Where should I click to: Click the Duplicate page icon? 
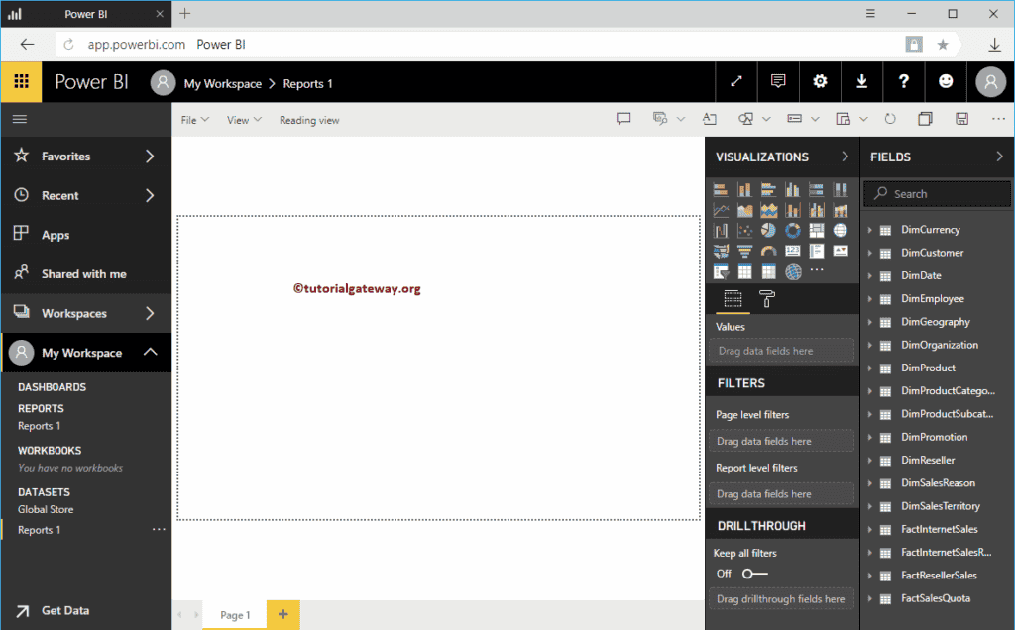click(925, 119)
